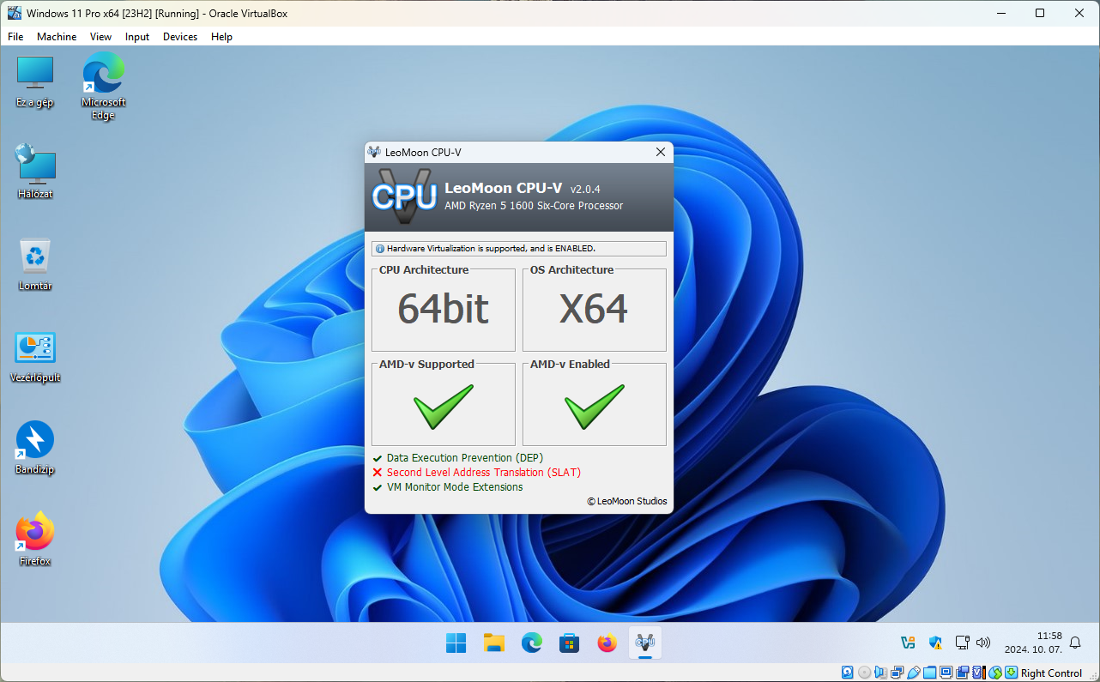Click the CPU virtualization status icon
The image size is (1100, 682).
coord(979,673)
